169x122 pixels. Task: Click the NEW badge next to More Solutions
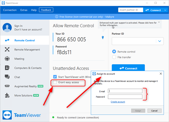point(36,95)
